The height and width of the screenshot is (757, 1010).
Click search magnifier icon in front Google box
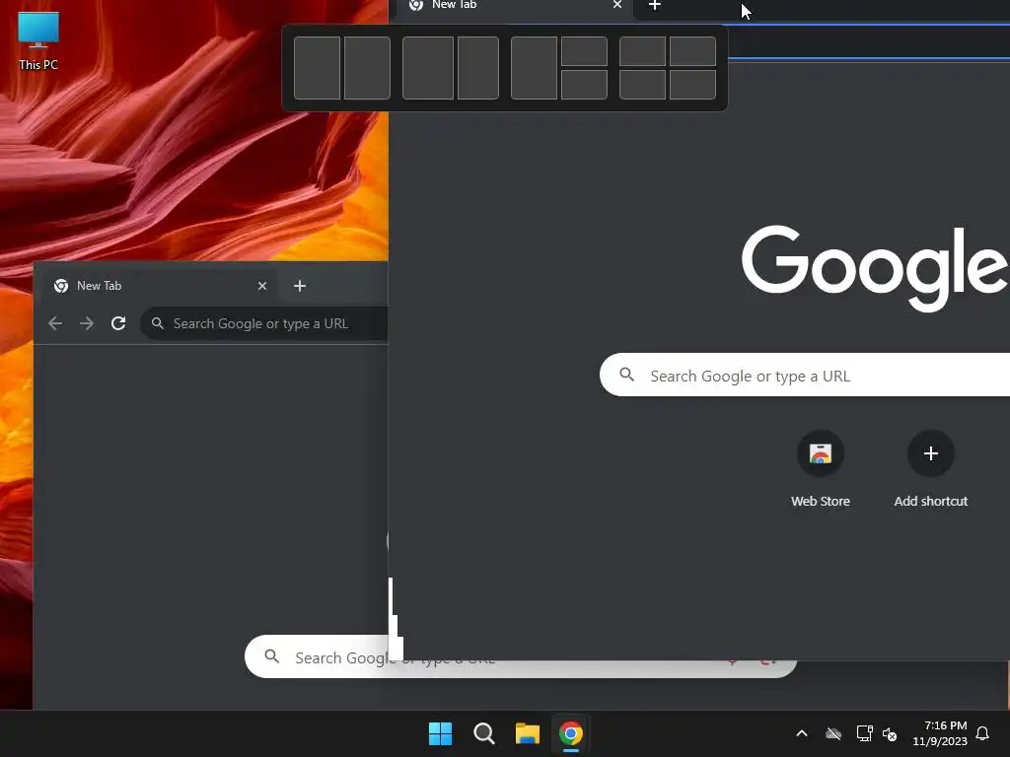tap(626, 375)
